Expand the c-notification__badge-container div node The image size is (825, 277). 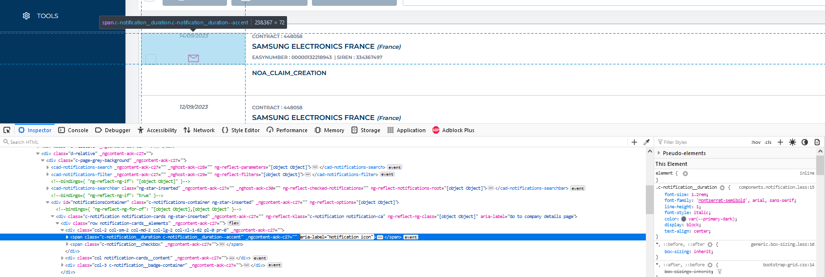(x=62, y=265)
